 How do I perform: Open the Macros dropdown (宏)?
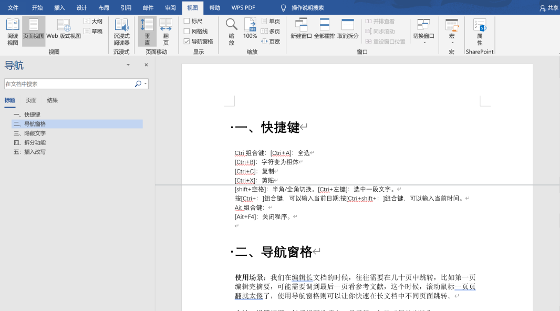tap(451, 32)
